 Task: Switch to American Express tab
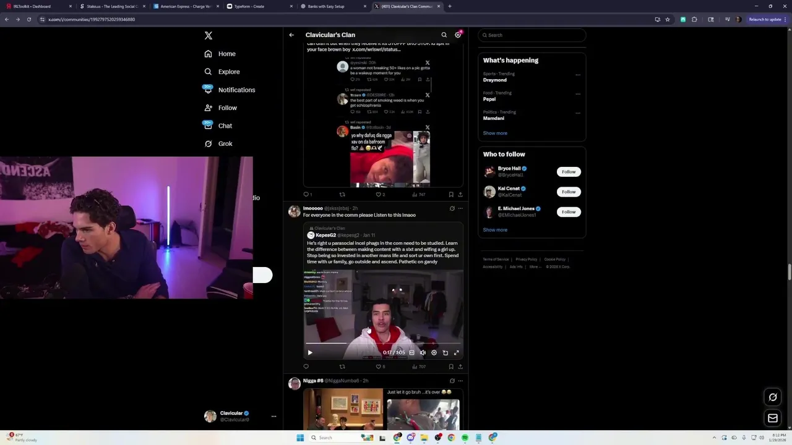[x=186, y=6]
